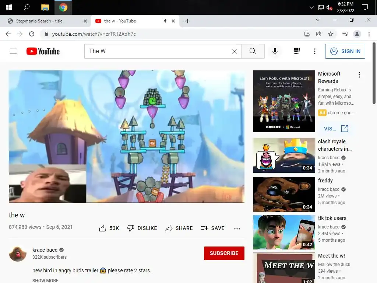Click the '822K subscribers' text
This screenshot has height=283, width=377.
pyautogui.click(x=50, y=257)
